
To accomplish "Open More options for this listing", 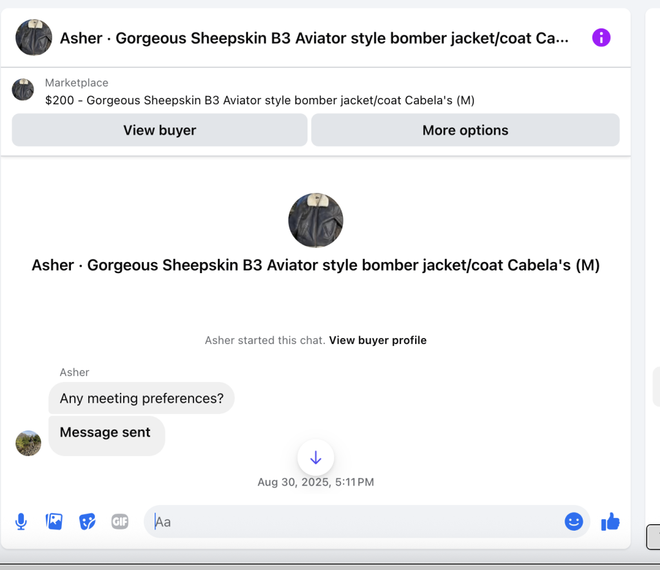I will (x=465, y=130).
